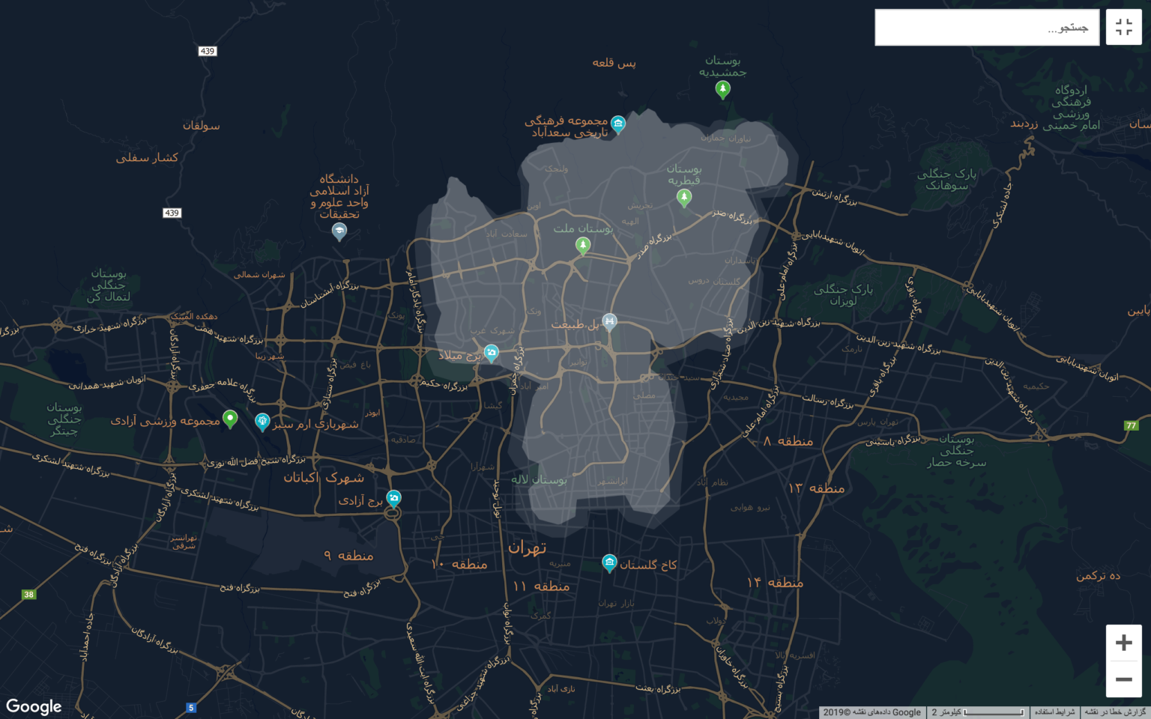
Task: Focus the جستجو search field
Action: tap(987, 28)
